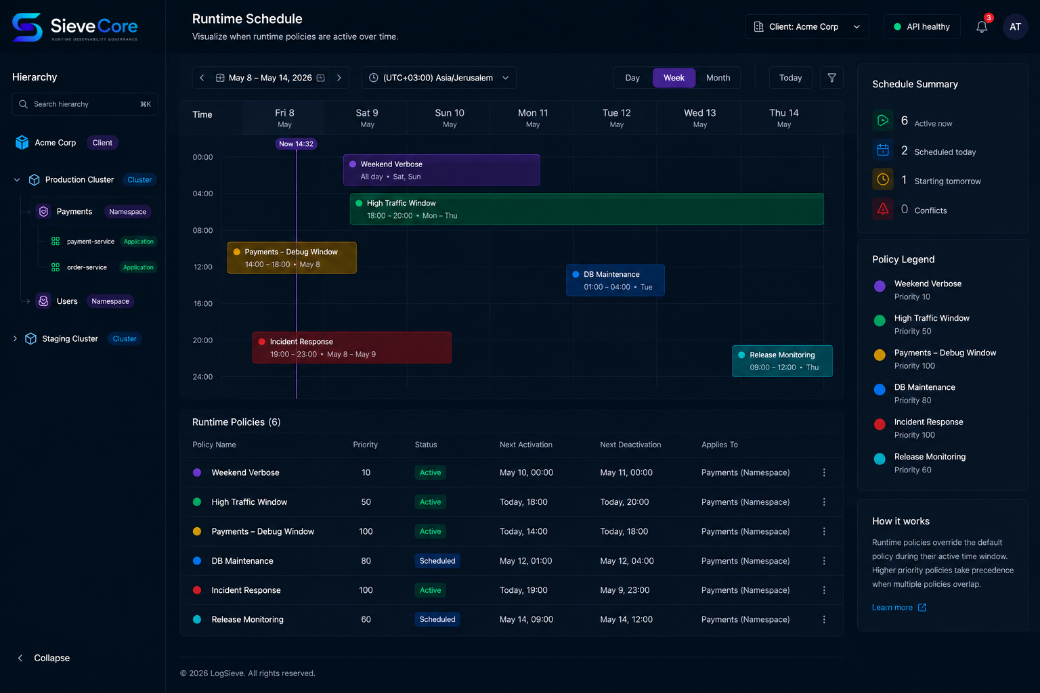Go to next week arrow
Screen dimensions: 1040x693
tap(339, 78)
